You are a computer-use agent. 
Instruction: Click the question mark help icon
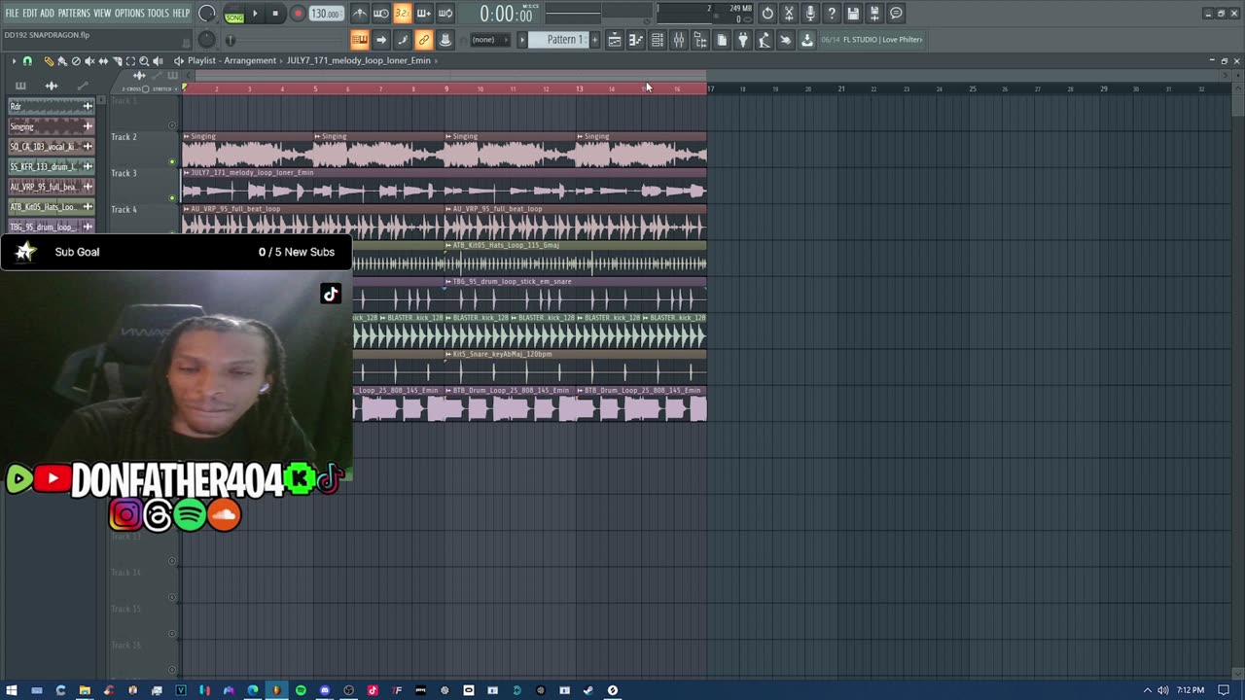pos(832,14)
